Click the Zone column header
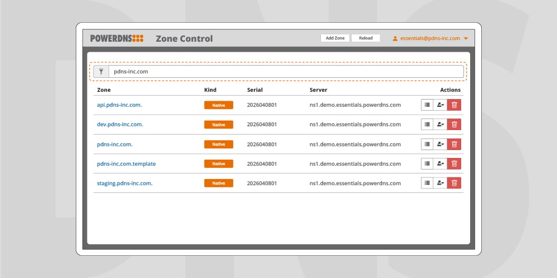Viewport: 557px width, 278px height. pos(104,90)
